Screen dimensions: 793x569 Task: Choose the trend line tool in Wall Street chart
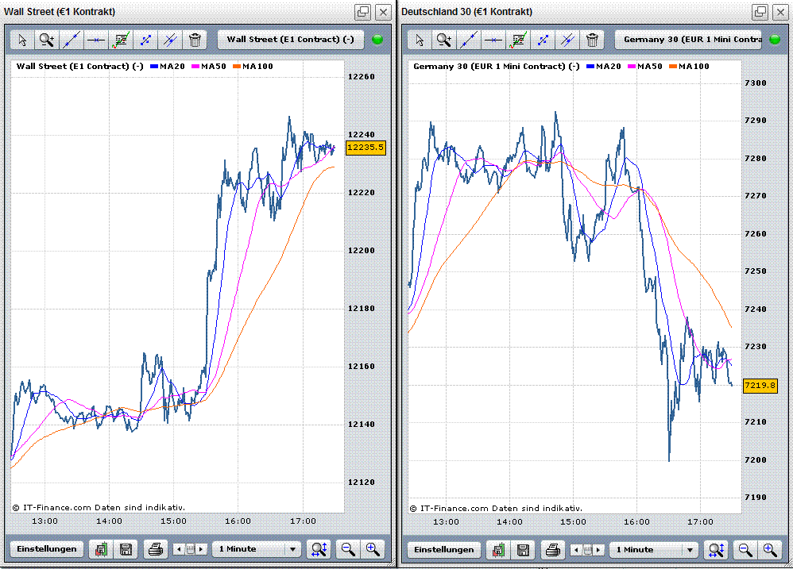point(72,40)
